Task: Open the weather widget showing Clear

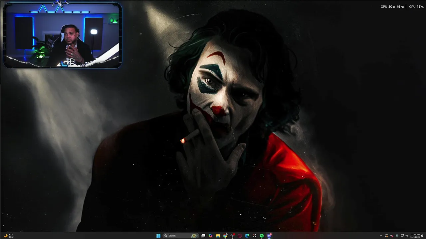Action: [x=9, y=236]
